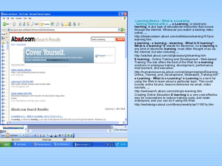Start slide show from view buttons

(5, 131)
